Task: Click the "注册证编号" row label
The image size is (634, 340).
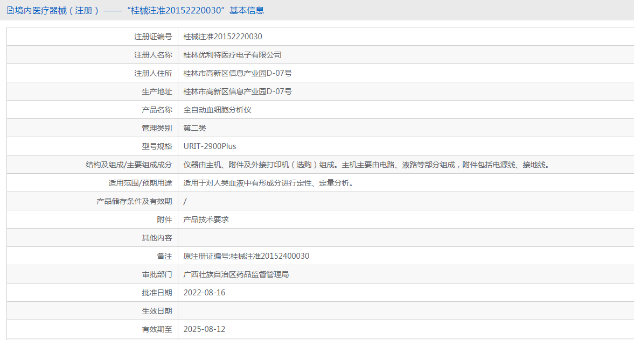Action: (153, 37)
